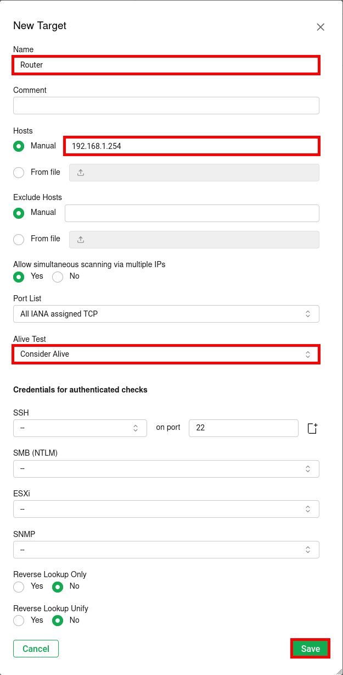The height and width of the screenshot is (675, 343).
Task: Click the Comment text field
Action: pyautogui.click(x=165, y=105)
